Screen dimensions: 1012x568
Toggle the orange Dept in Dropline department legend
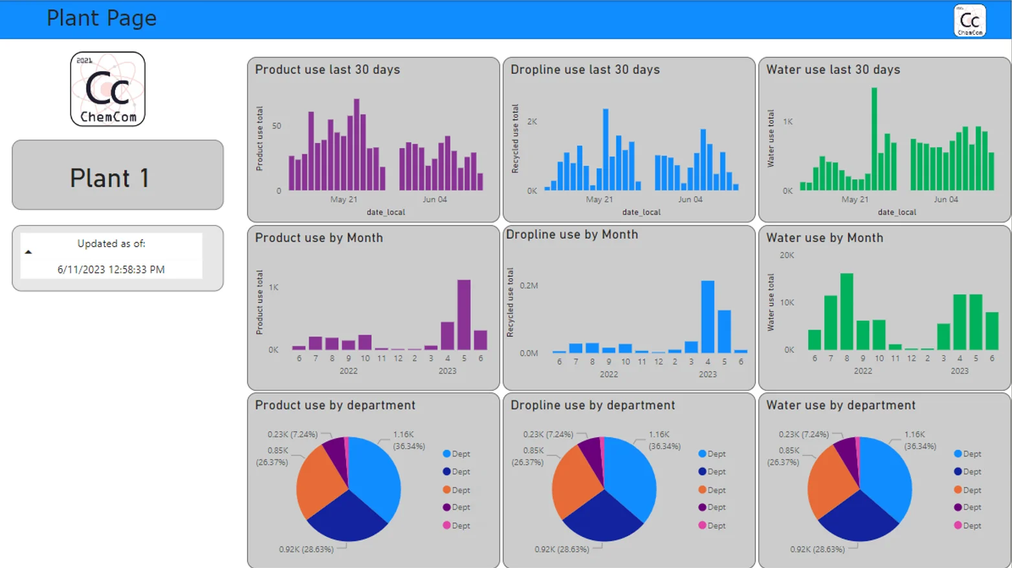(x=712, y=490)
